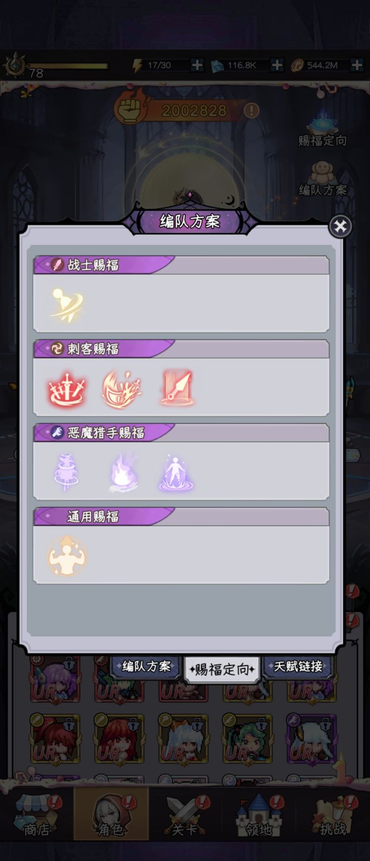Choose the glowing figure demon hunter blessing
The image size is (370, 861).
(176, 472)
